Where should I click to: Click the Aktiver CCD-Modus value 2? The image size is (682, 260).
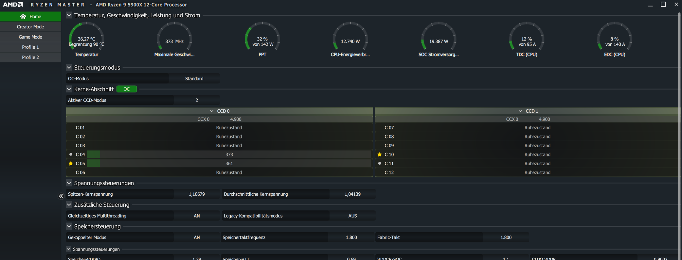coord(197,100)
